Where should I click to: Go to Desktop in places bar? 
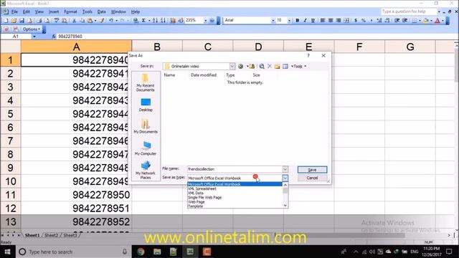click(x=146, y=105)
